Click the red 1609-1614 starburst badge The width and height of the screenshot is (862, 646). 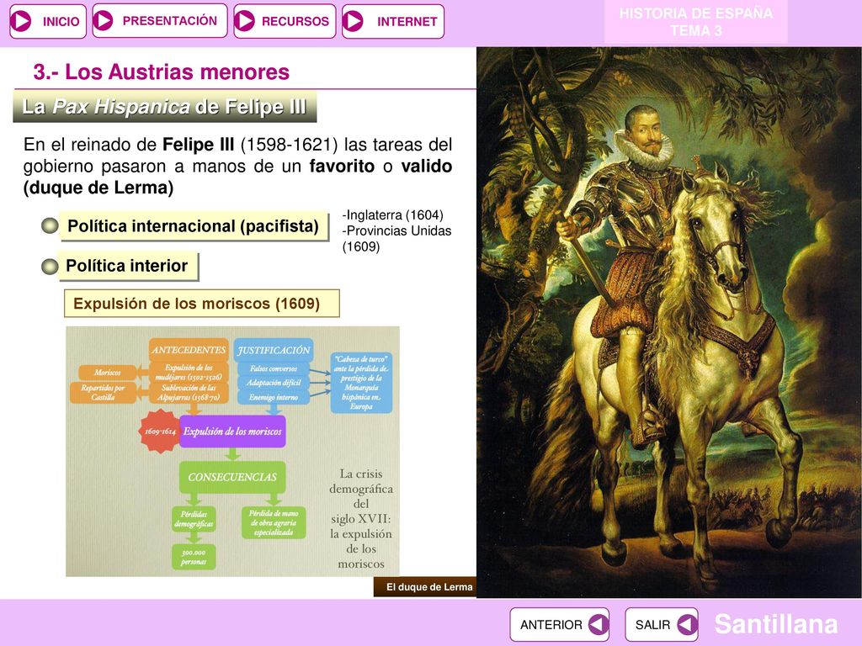159,432
